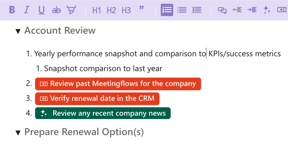Collapse the Account Review section
This screenshot has height=145, width=288.
tap(18, 31)
